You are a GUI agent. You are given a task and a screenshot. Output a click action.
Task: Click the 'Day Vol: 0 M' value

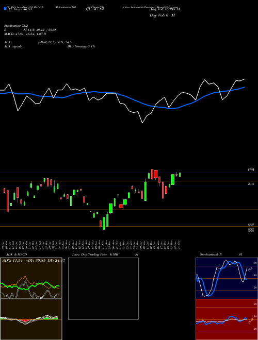click(162, 15)
